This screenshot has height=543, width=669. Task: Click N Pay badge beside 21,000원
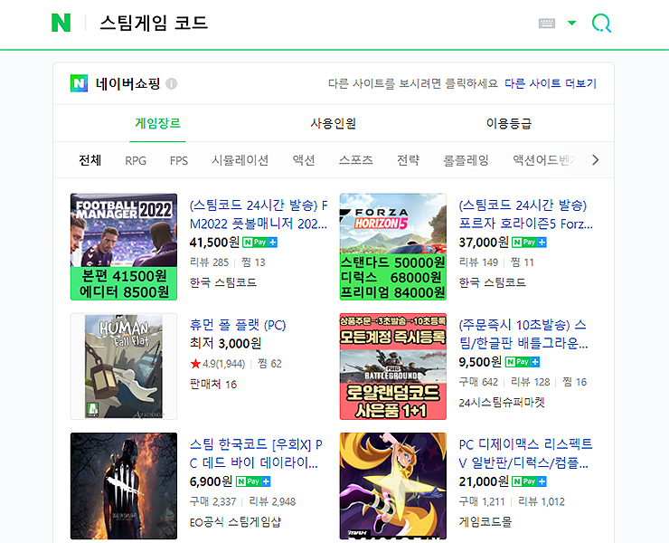[x=529, y=481]
